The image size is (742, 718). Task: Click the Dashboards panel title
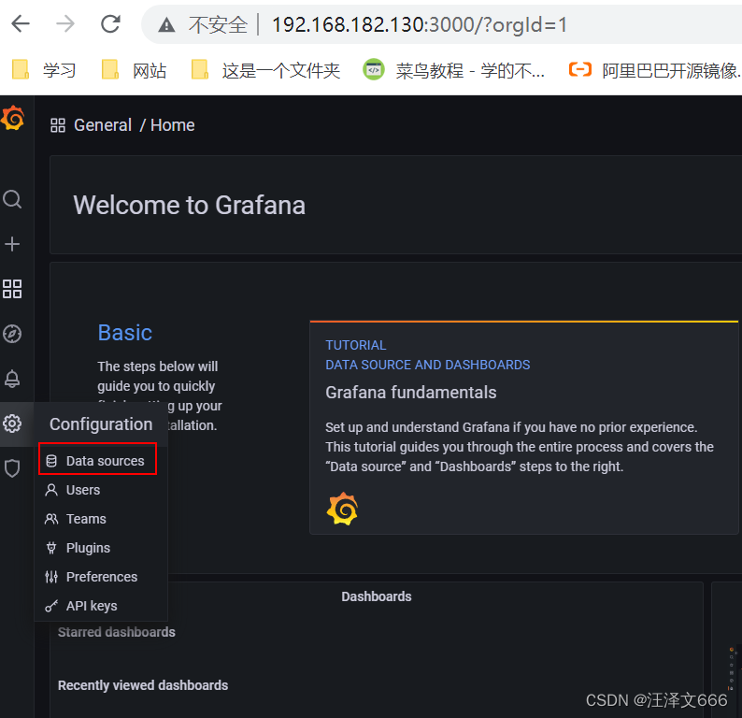[377, 596]
